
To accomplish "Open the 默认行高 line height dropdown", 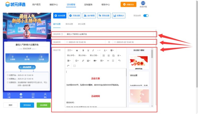I will click(x=94, y=56).
